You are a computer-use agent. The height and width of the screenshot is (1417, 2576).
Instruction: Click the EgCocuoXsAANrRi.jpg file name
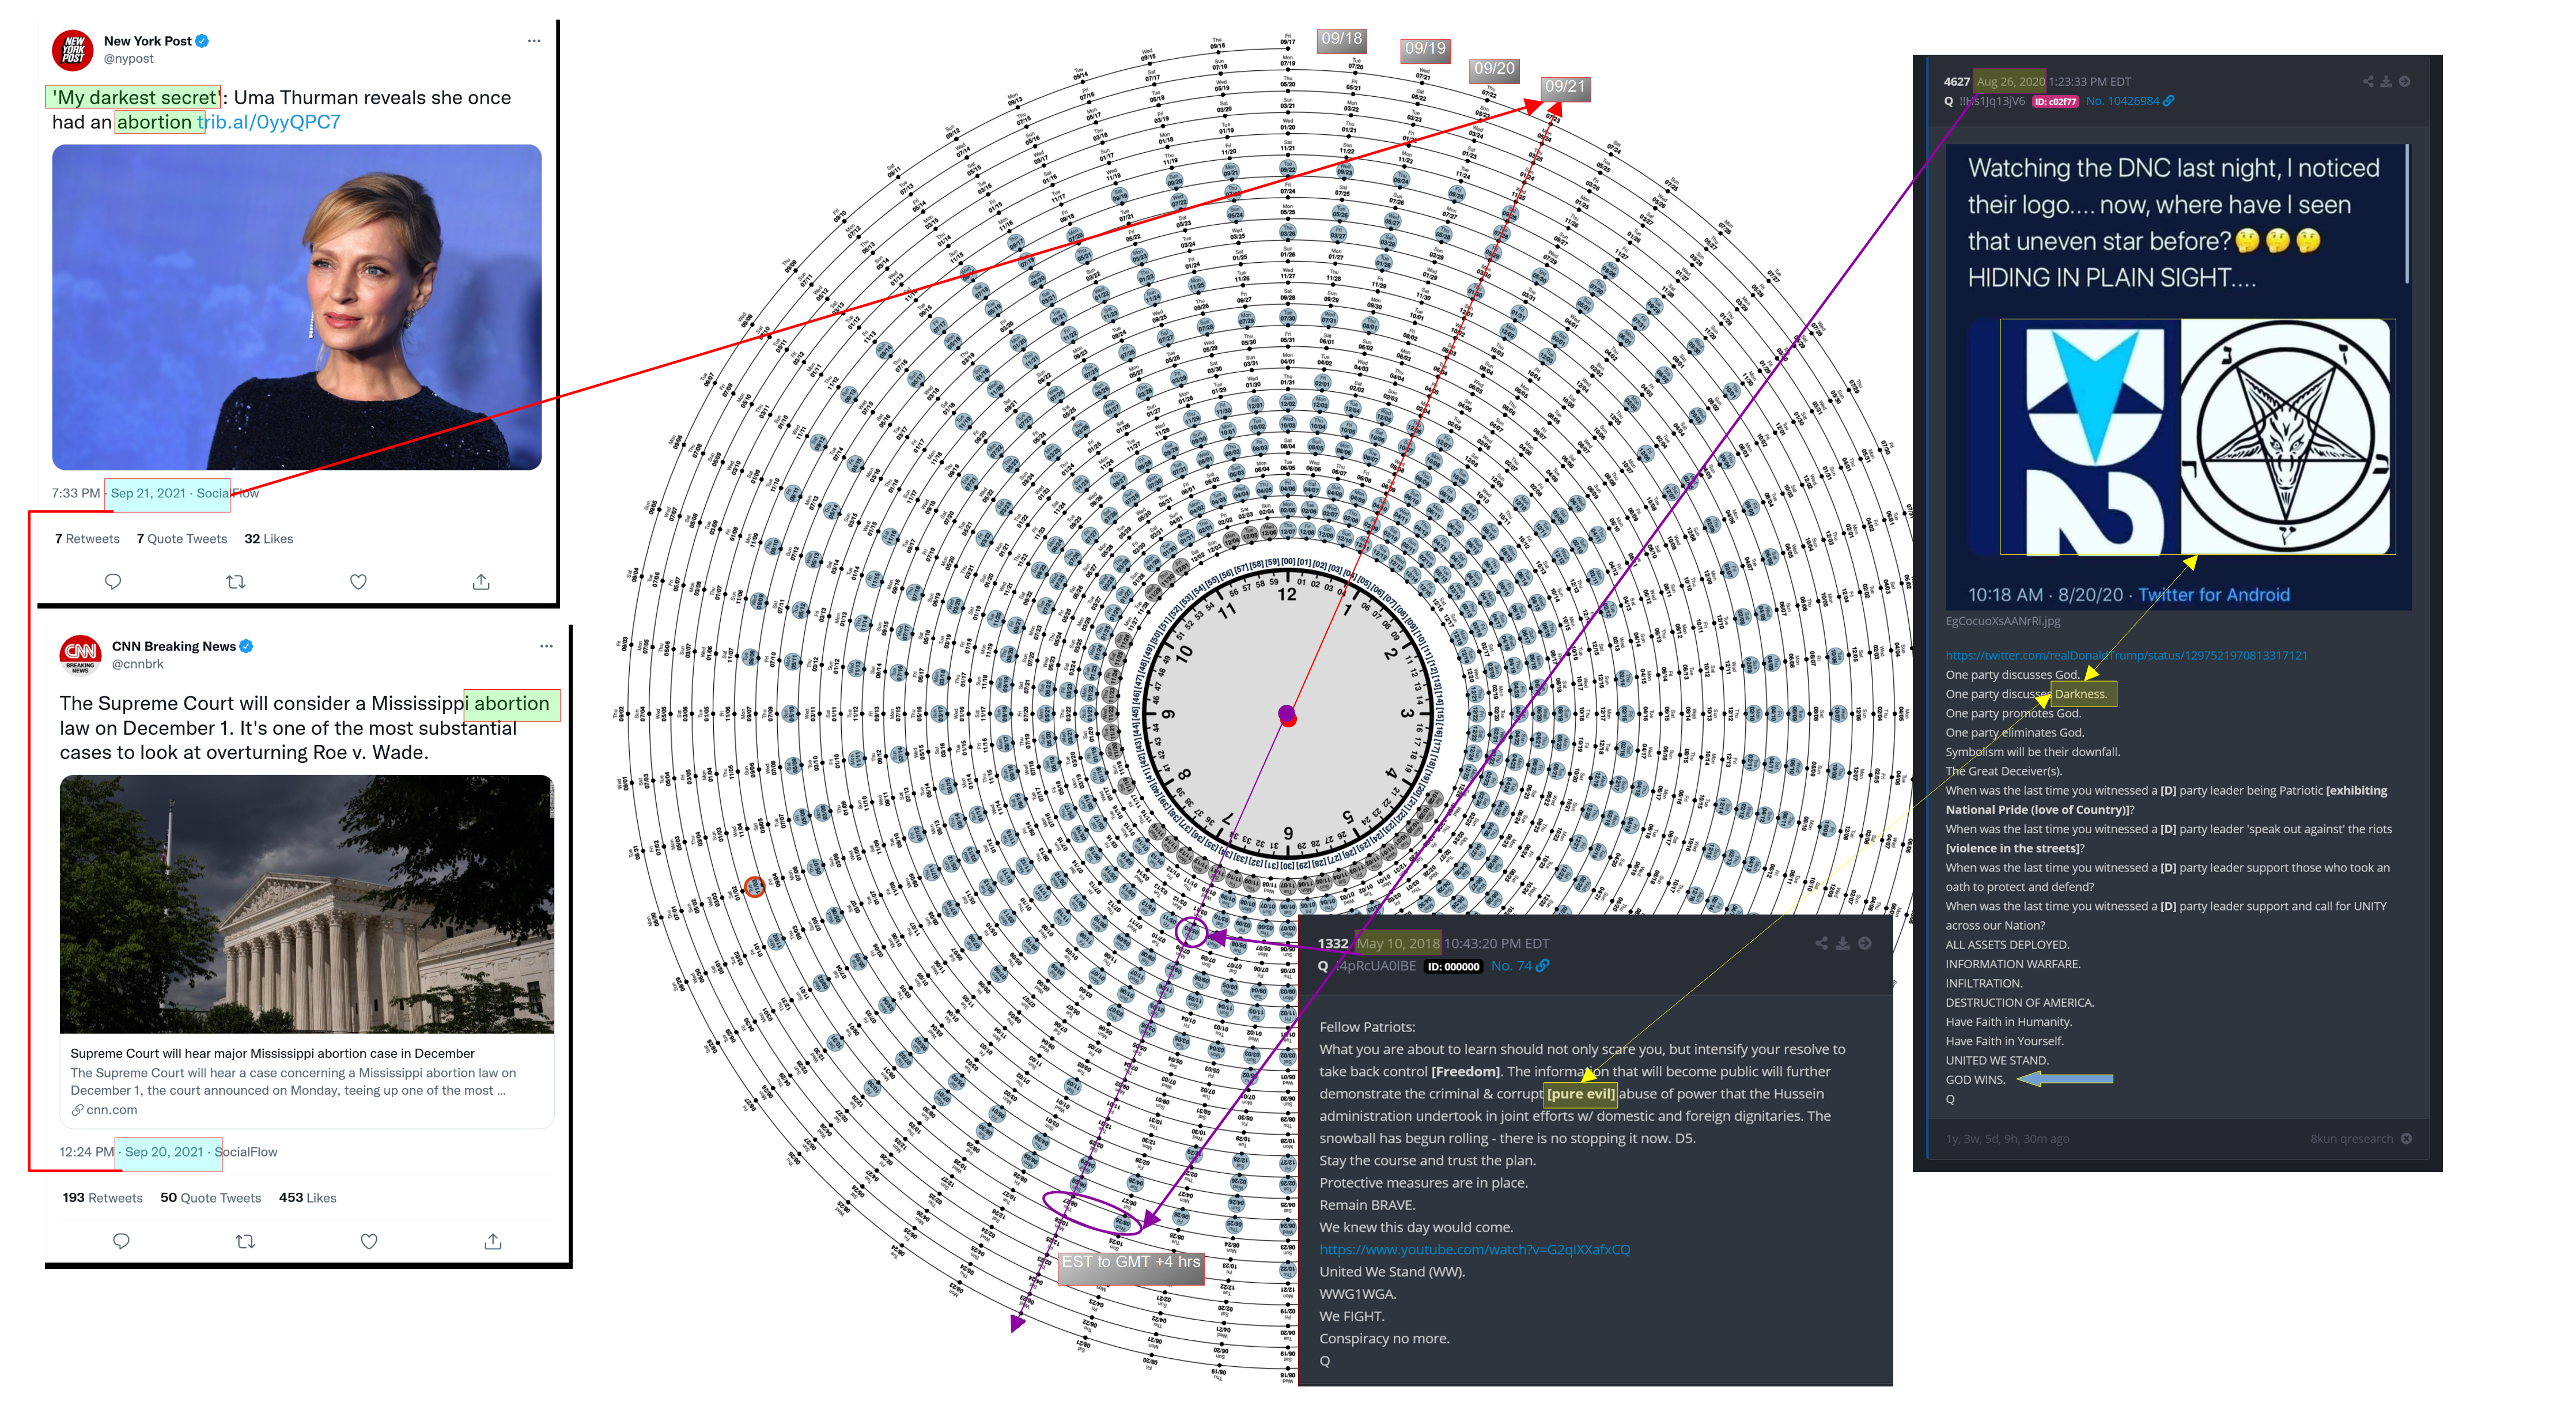pos(2003,621)
